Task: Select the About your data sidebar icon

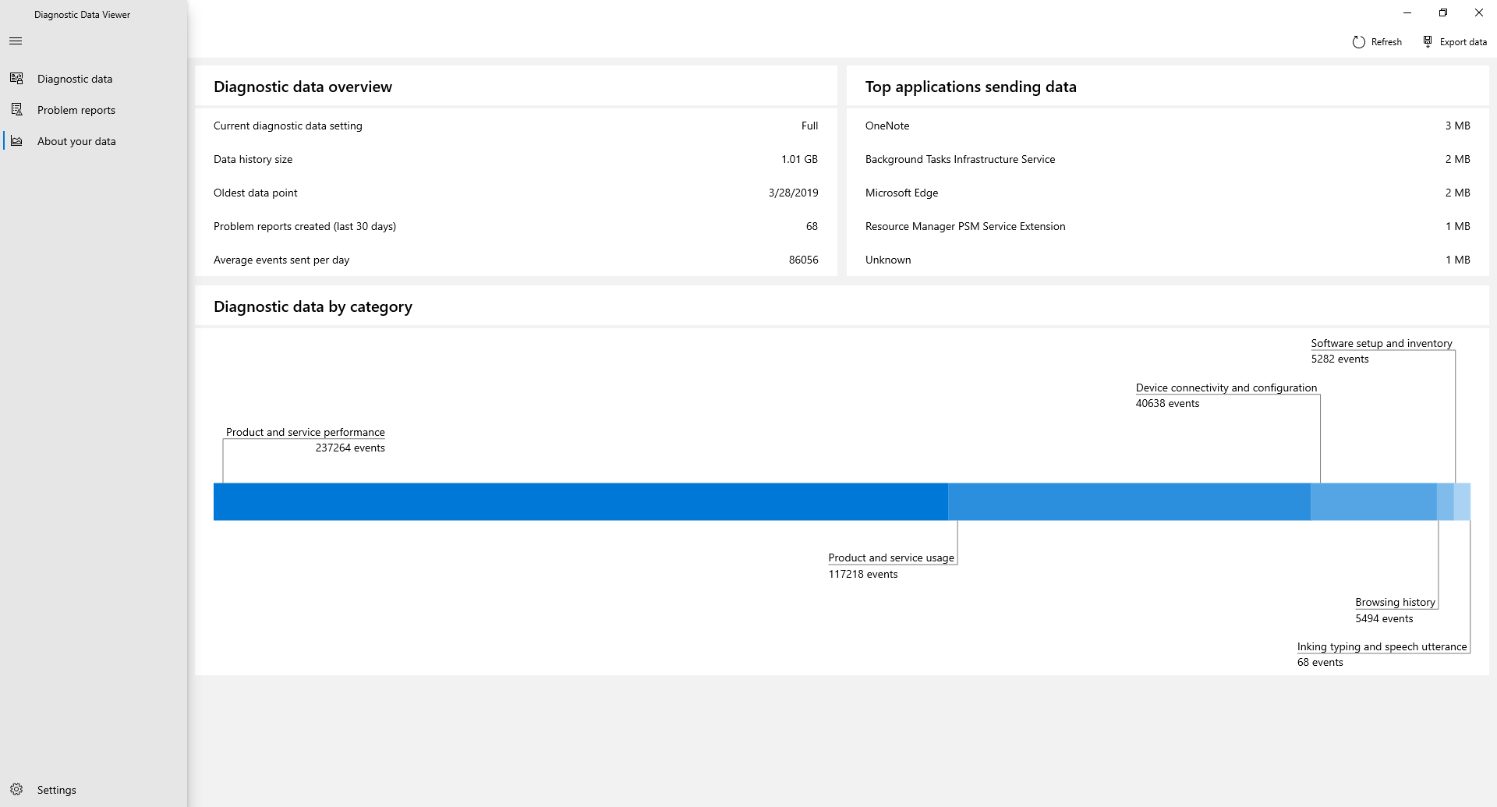Action: point(16,141)
